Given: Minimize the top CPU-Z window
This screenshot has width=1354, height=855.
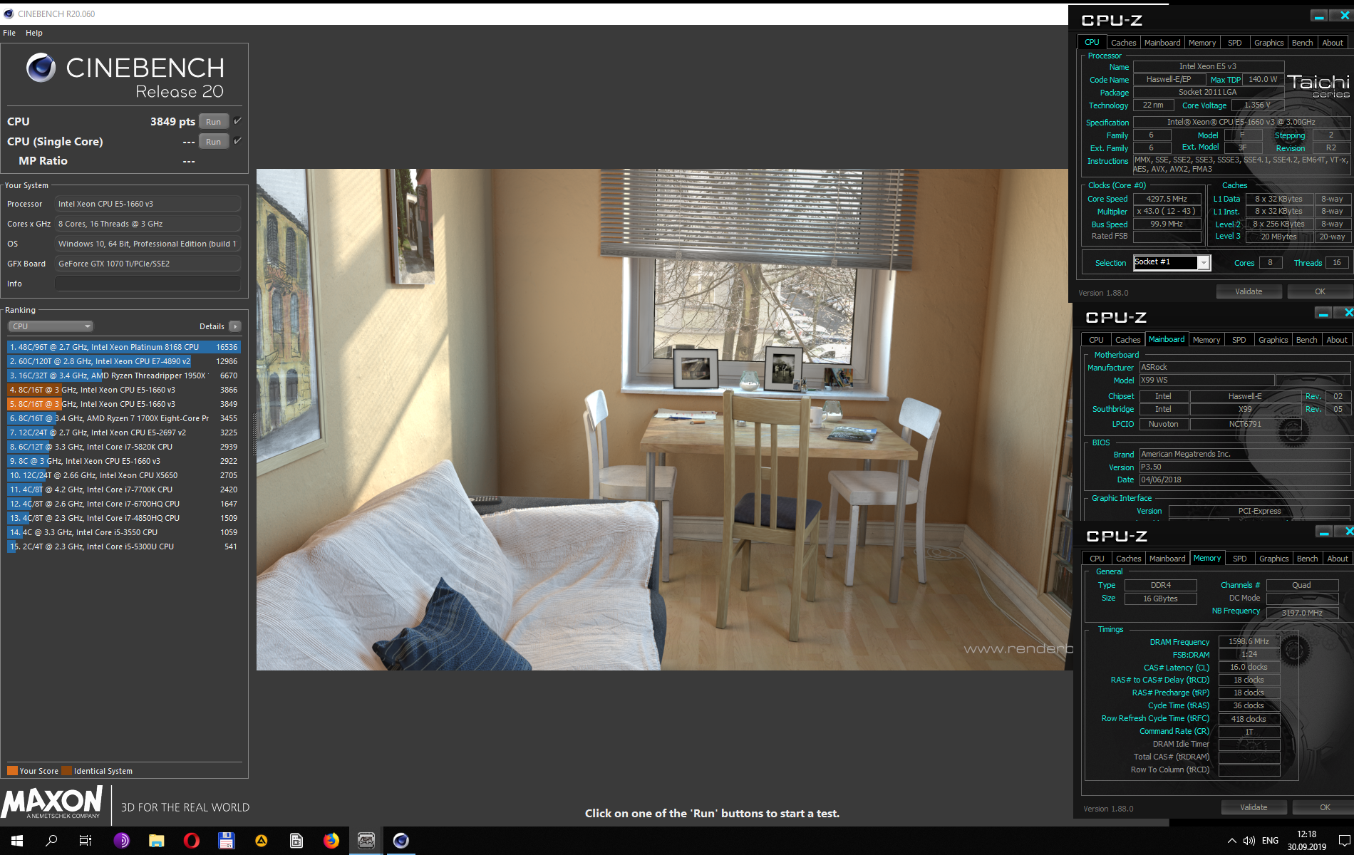Looking at the screenshot, I should click(x=1319, y=16).
